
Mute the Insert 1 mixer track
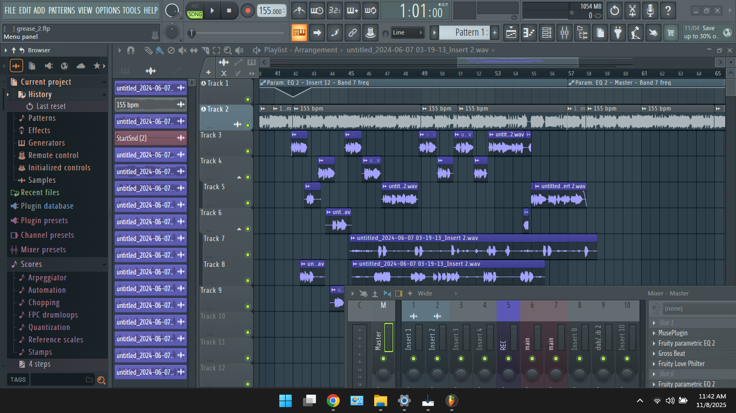coord(414,359)
